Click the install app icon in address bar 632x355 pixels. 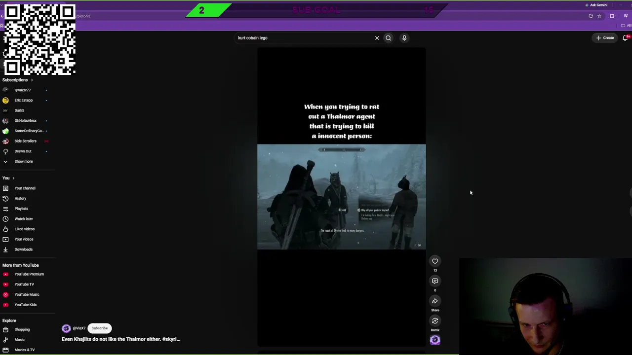coord(591,16)
